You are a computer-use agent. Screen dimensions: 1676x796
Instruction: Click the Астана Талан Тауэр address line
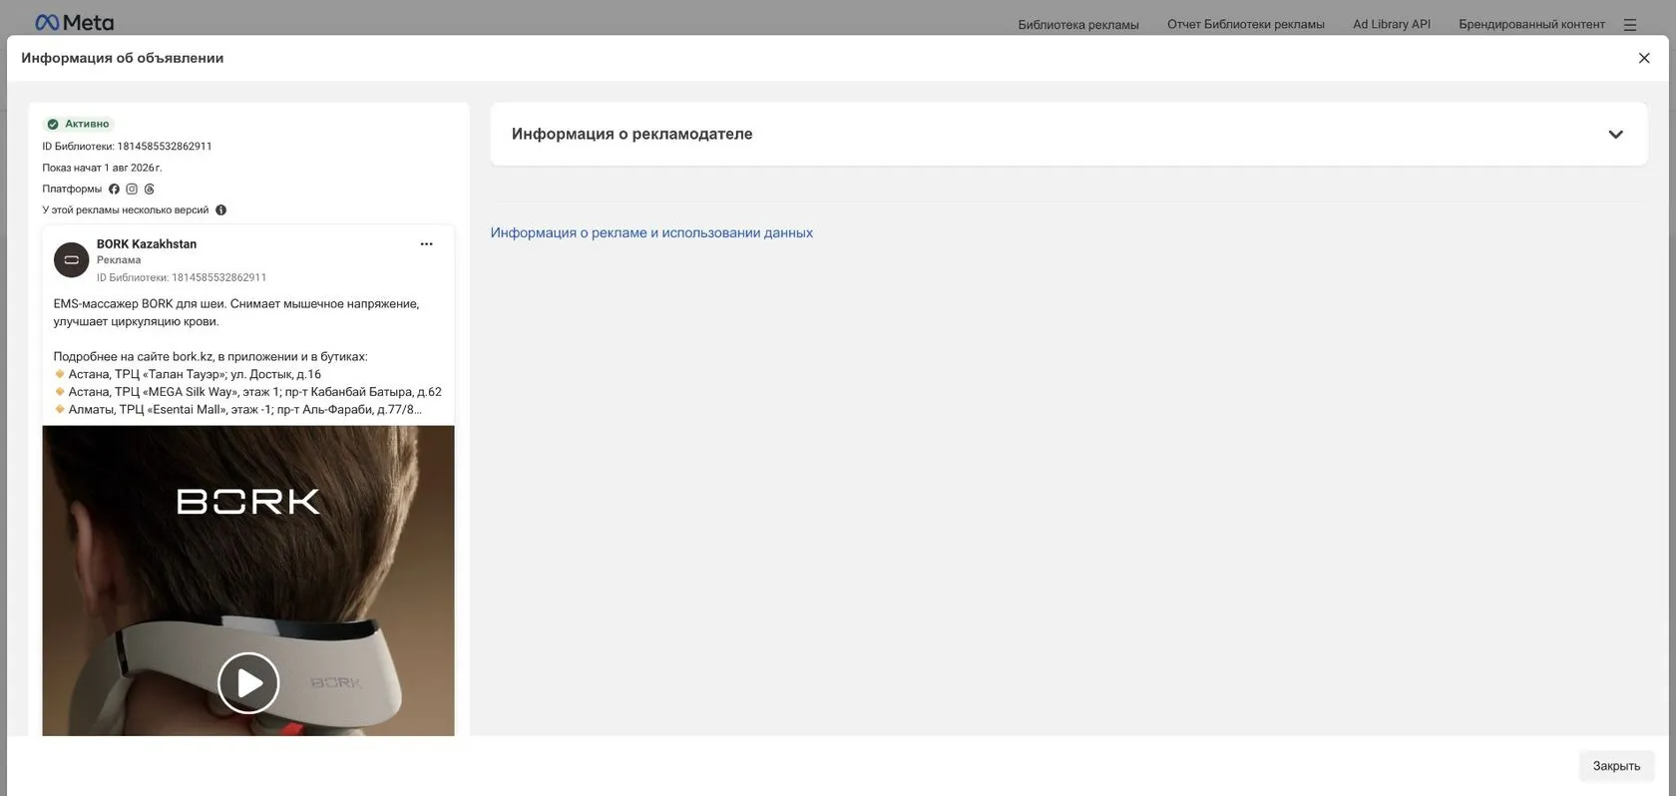click(188, 375)
